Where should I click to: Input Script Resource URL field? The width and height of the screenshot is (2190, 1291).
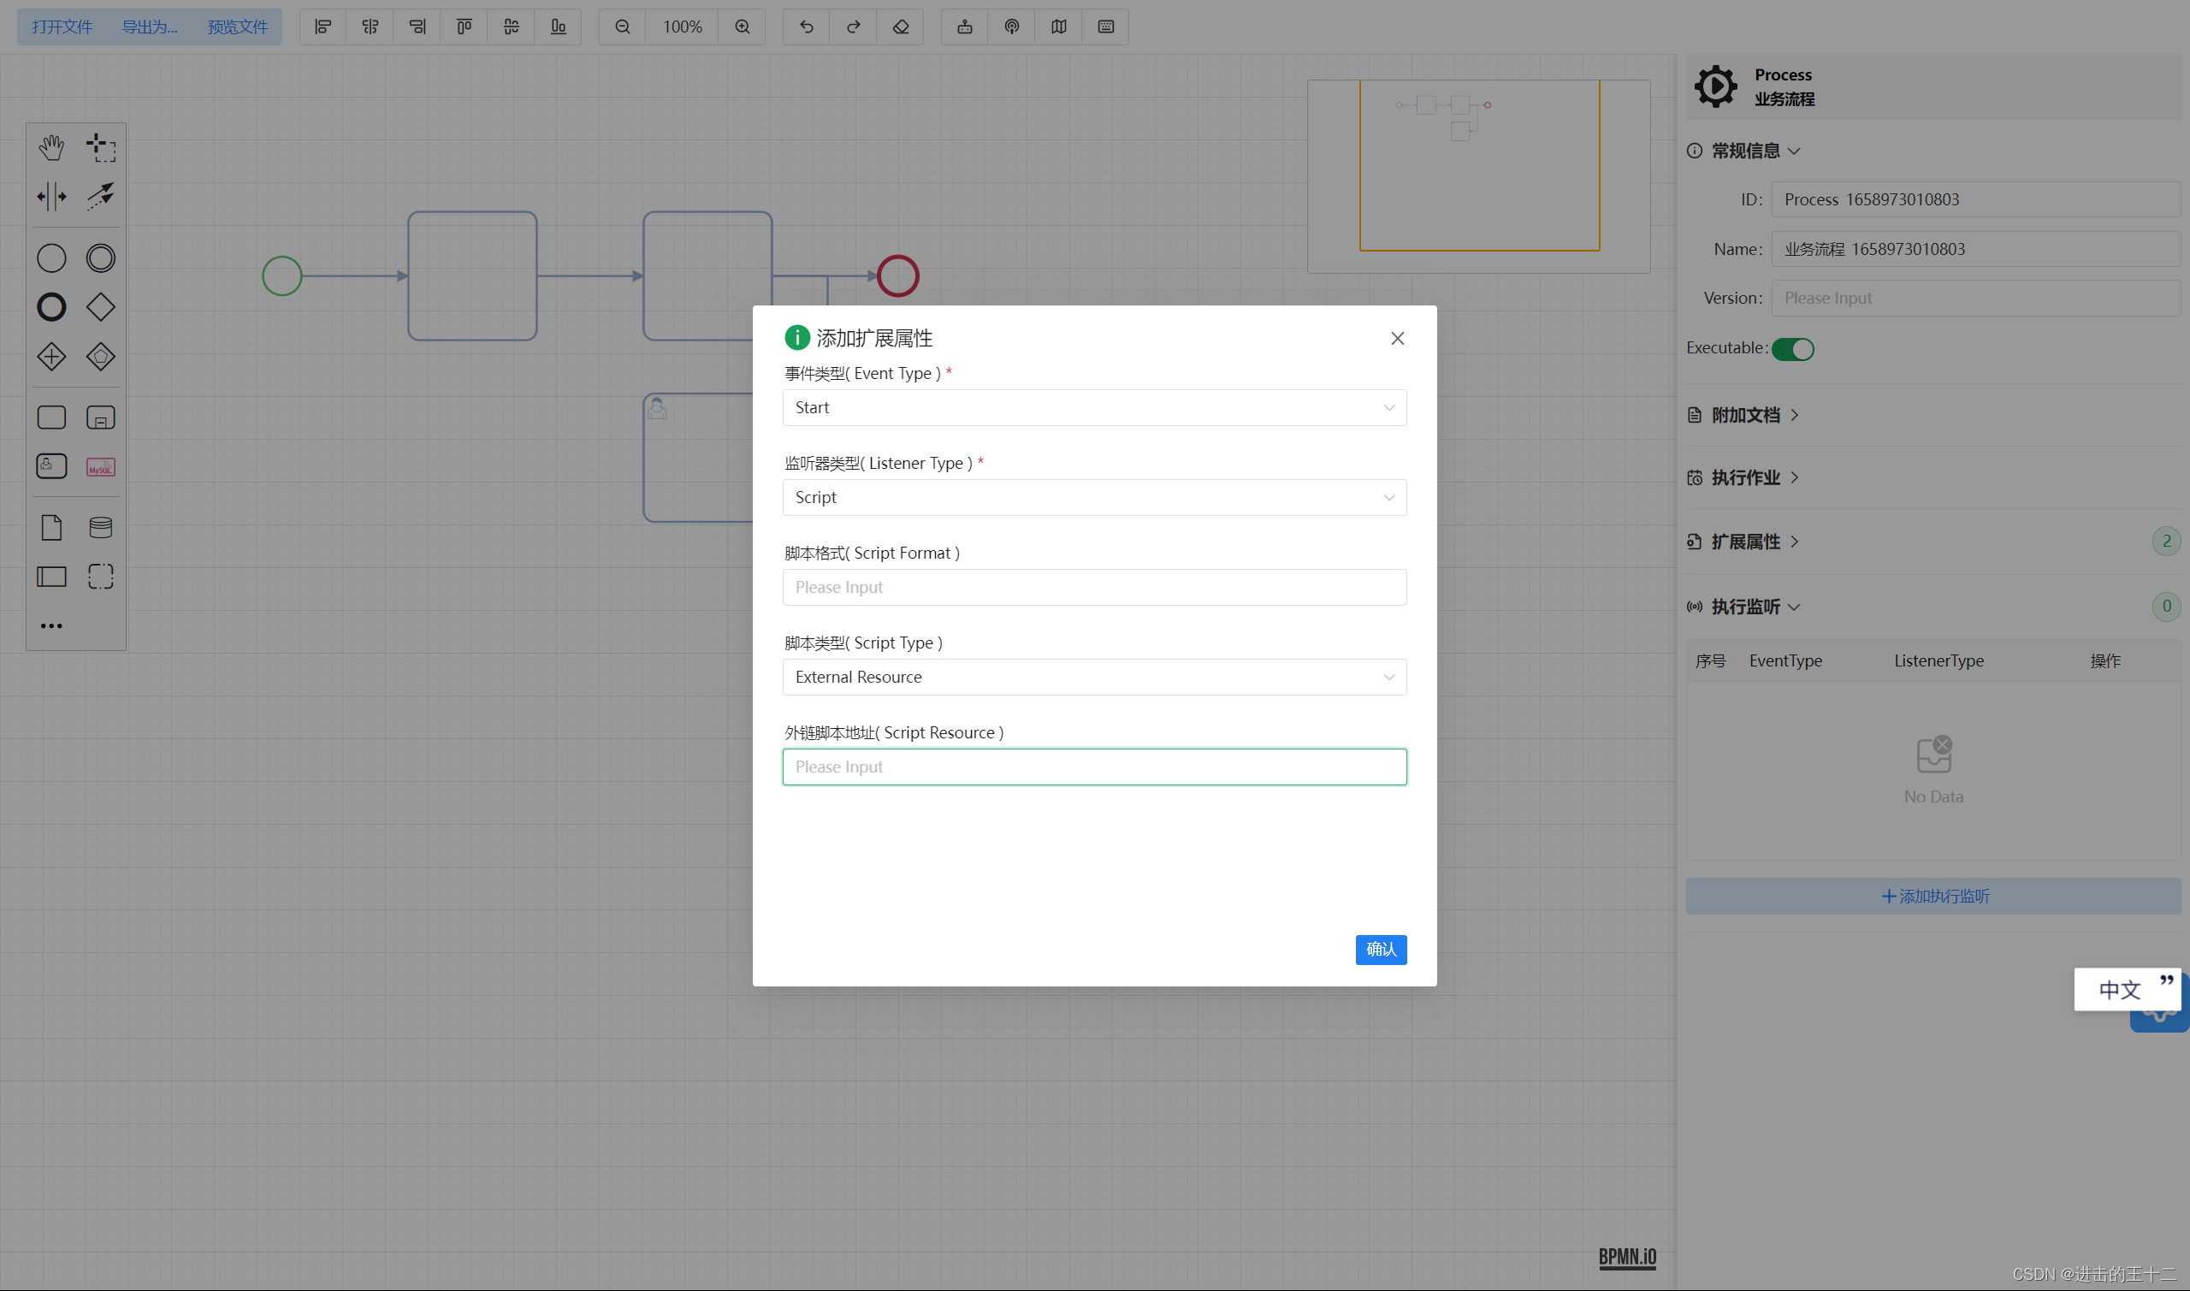coord(1092,766)
